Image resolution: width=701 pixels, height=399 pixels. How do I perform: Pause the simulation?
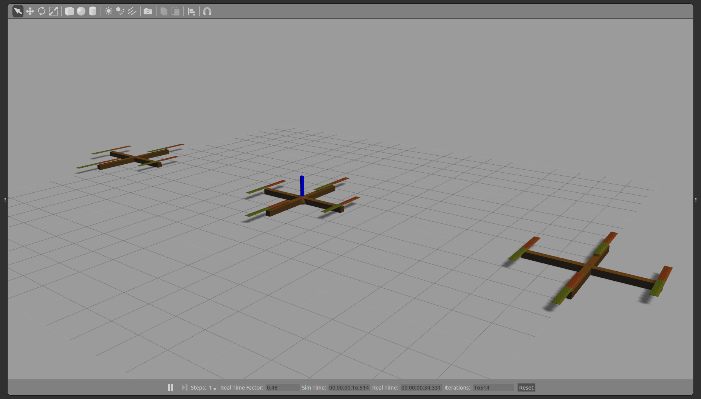[x=170, y=388]
